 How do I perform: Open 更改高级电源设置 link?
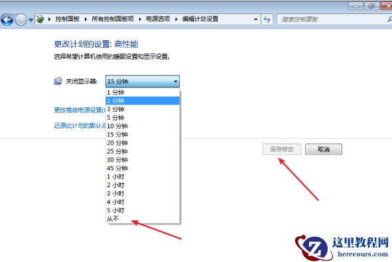click(80, 110)
